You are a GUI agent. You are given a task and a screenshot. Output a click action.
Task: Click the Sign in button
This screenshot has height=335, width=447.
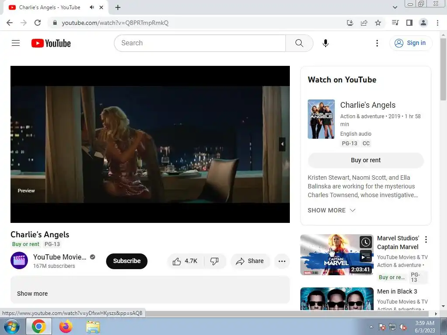coord(410,43)
